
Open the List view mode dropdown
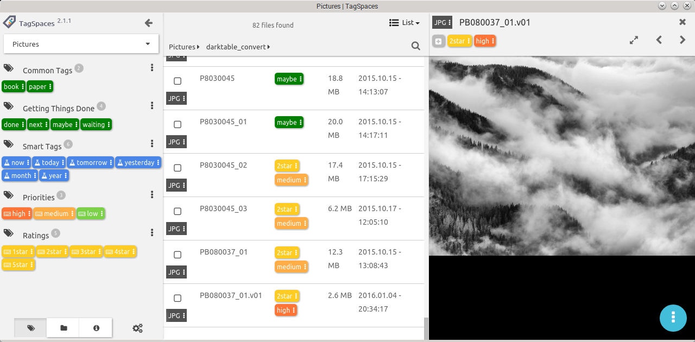point(405,23)
